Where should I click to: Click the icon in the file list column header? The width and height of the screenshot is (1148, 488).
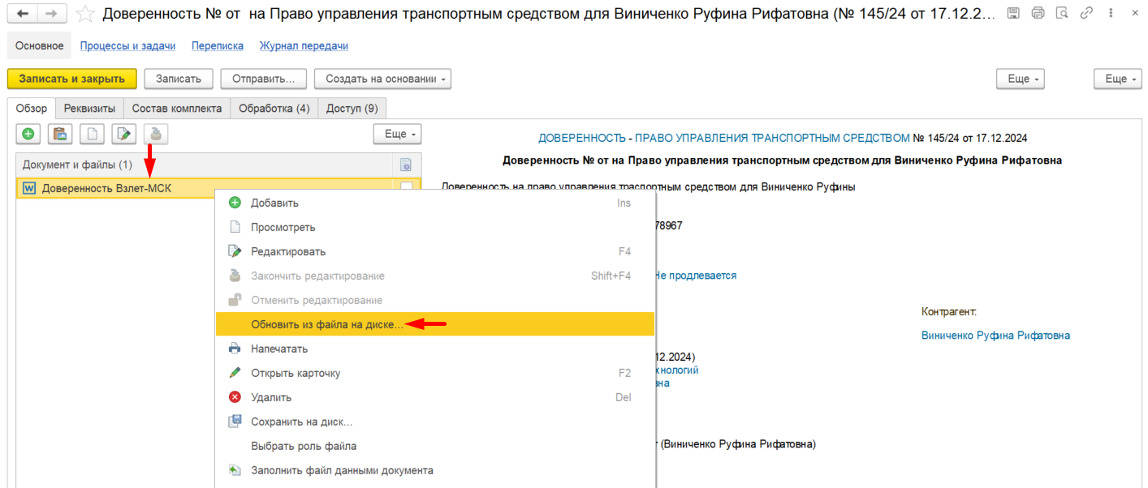pos(406,165)
